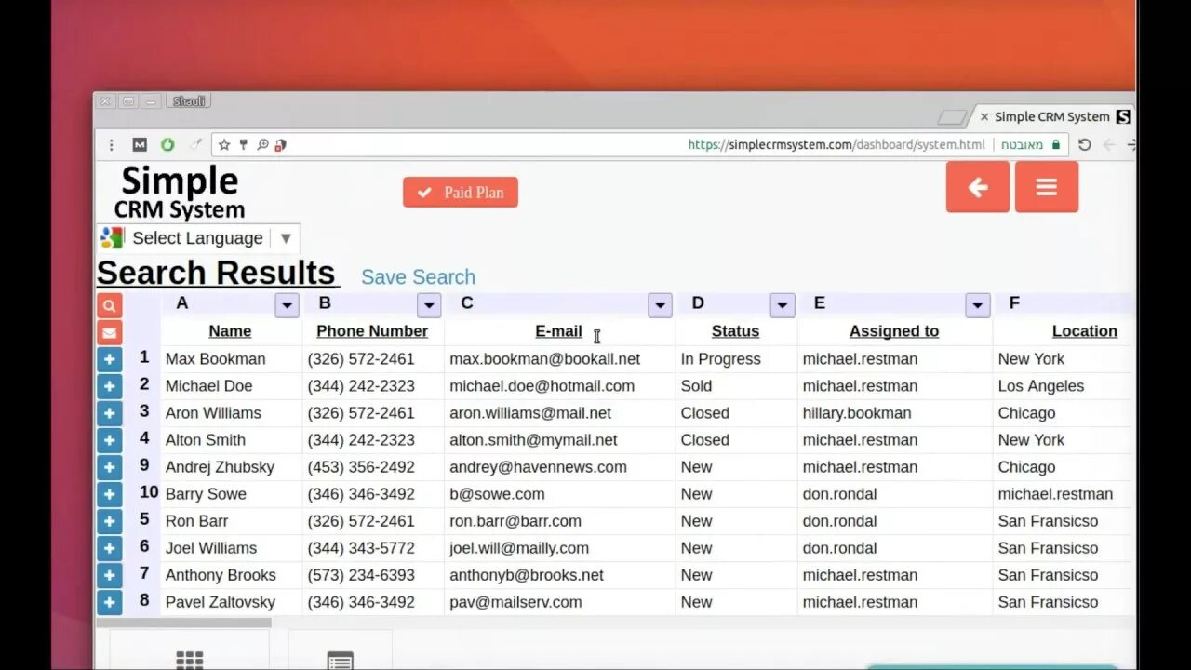Open column B filter dropdown
The width and height of the screenshot is (1191, 670).
point(429,305)
